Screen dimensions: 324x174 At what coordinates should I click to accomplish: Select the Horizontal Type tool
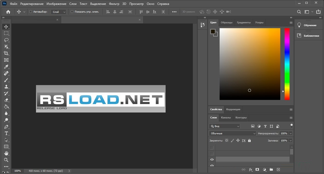coord(6,134)
